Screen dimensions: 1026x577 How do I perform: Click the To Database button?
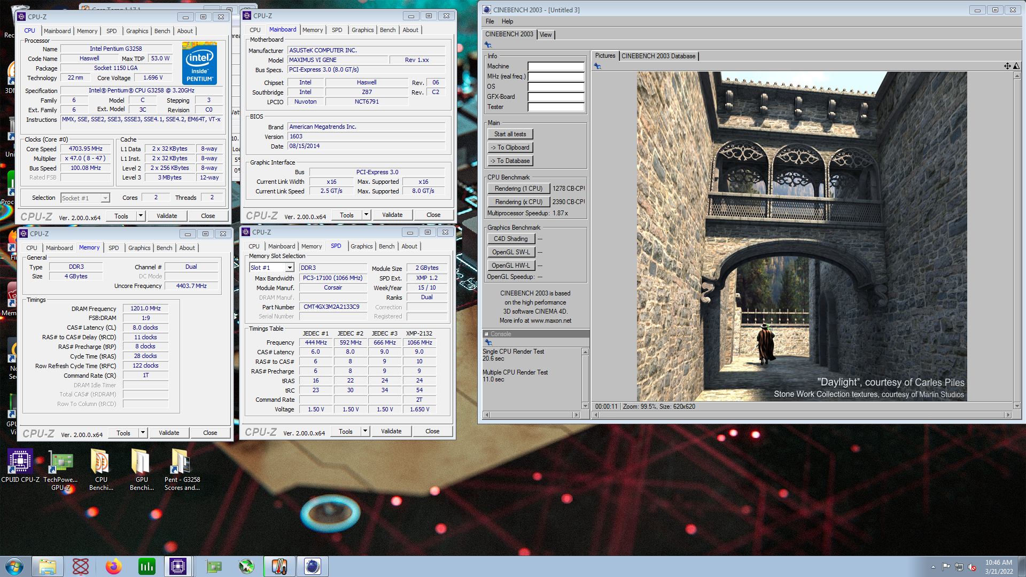(x=510, y=161)
